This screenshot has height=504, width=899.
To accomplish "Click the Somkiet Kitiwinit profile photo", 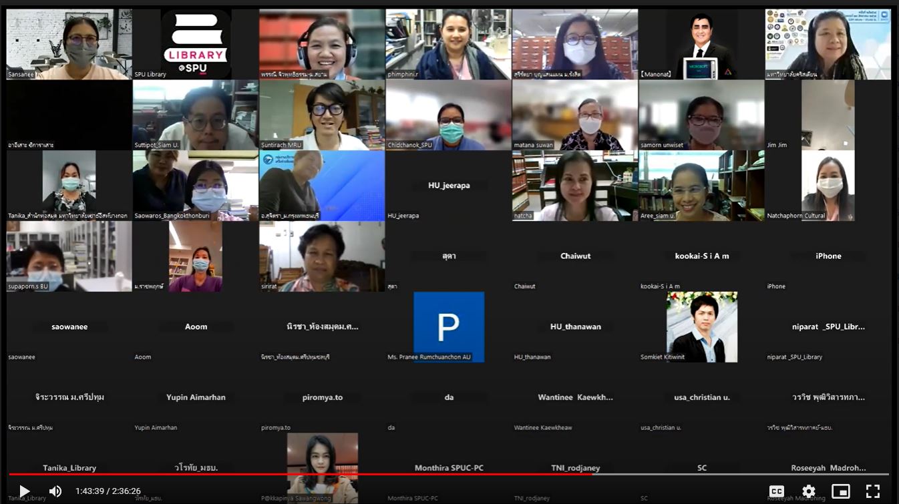I will tap(701, 326).
